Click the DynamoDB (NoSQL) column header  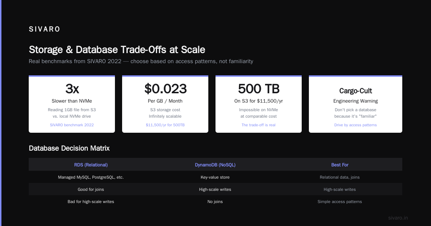215,165
